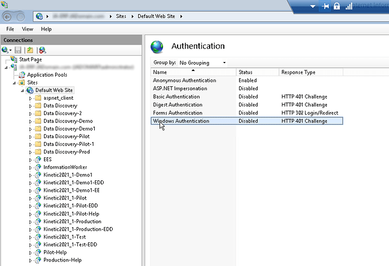The height and width of the screenshot is (266, 389).
Task: Expand the Kinetic2021_1-Demo1 node
Action: 30,175
